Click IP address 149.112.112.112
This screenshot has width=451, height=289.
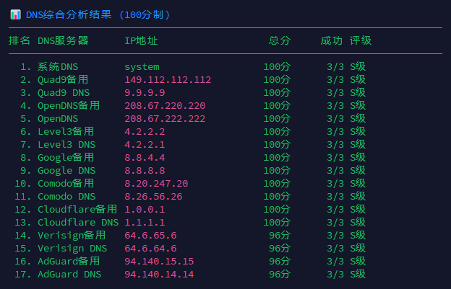pos(168,80)
